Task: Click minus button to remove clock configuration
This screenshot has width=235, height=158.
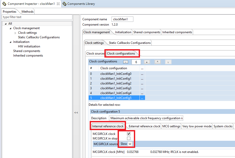Action: 126,62
